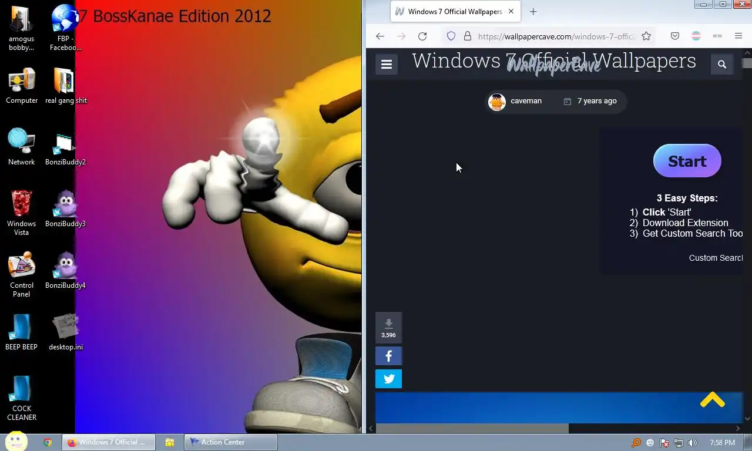Open the Wallpaper Cave hamburger menu
Image resolution: width=752 pixels, height=451 pixels.
(x=387, y=65)
